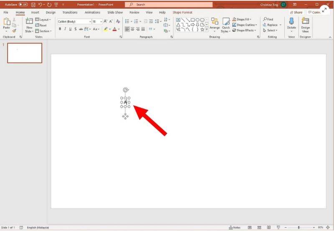Expand the Section dropdown
The image size is (334, 231).
click(43, 31)
